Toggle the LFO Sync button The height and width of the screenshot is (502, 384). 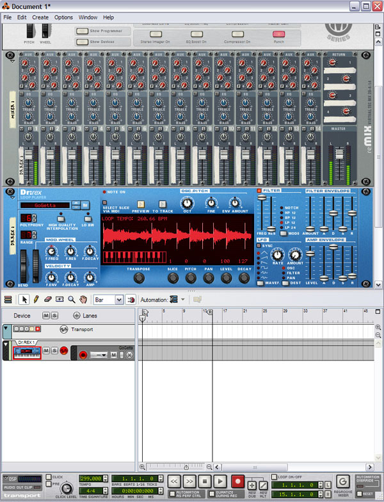[x=259, y=246]
